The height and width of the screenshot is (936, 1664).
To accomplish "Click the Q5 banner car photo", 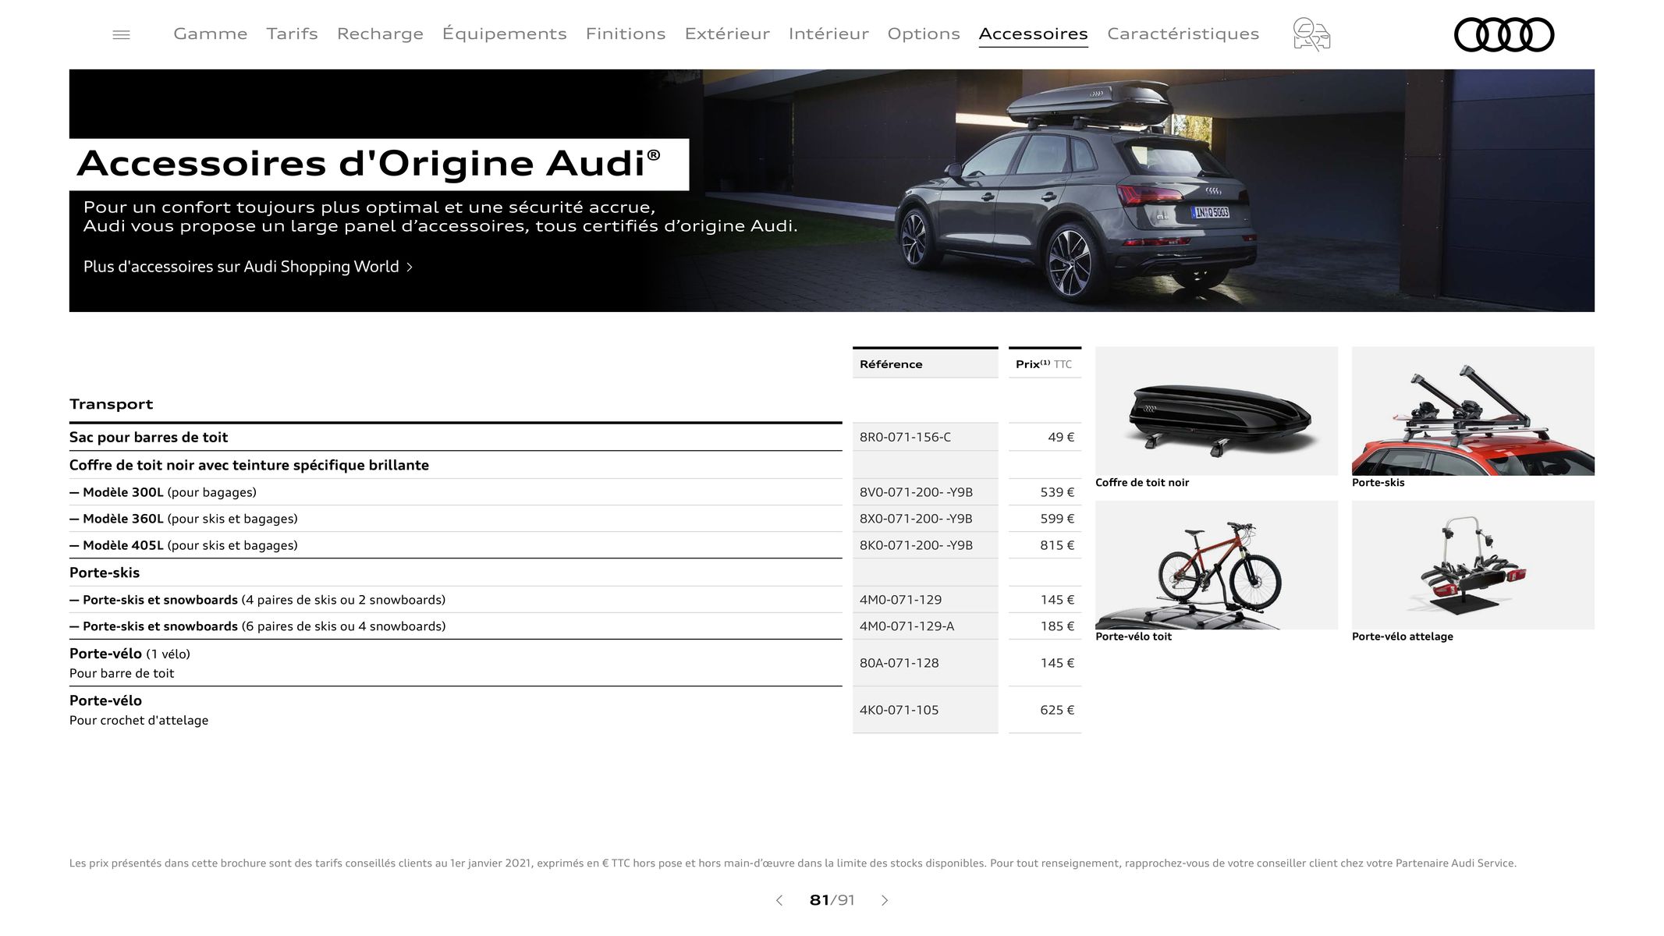I will (1077, 191).
